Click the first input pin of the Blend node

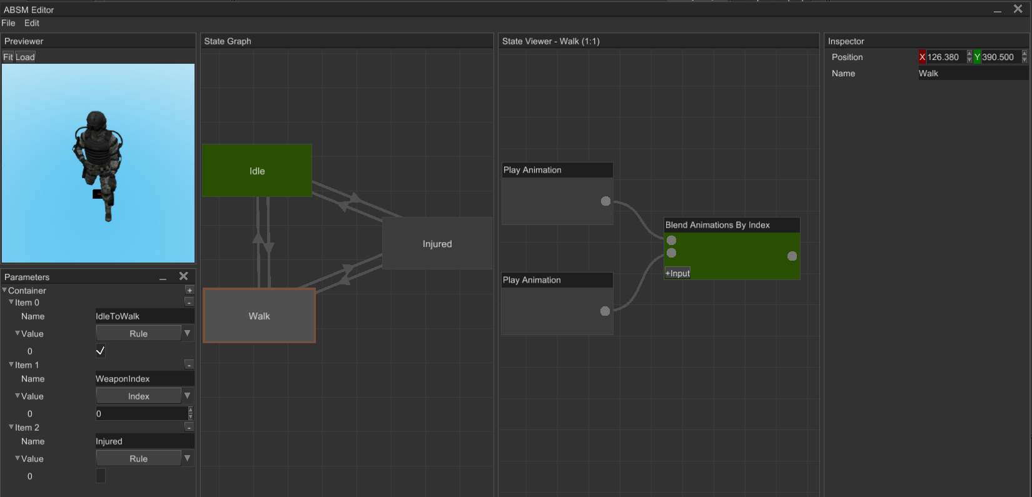point(671,241)
